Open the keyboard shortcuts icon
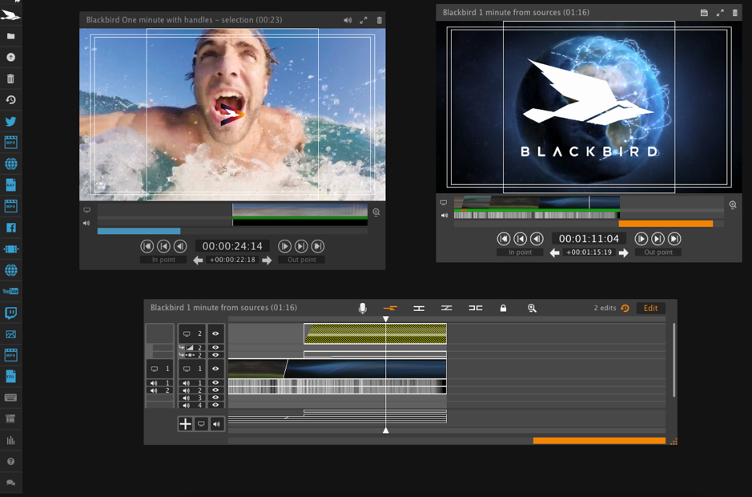752x497 pixels. (x=10, y=398)
